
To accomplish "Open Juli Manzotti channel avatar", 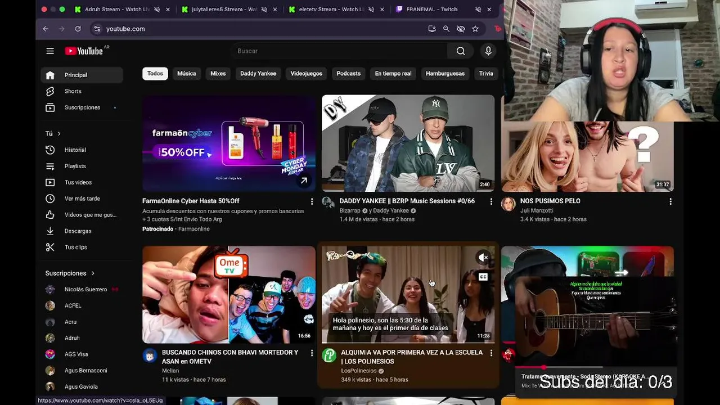I will [508, 204].
